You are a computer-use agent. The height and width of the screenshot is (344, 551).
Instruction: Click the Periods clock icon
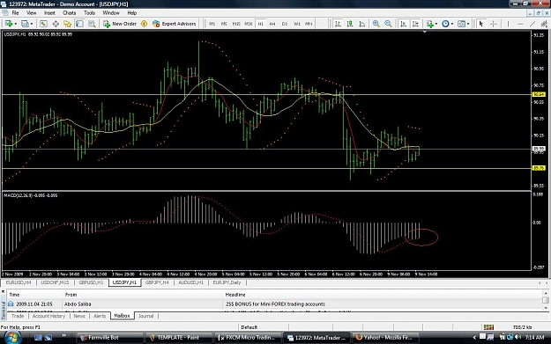point(445,24)
